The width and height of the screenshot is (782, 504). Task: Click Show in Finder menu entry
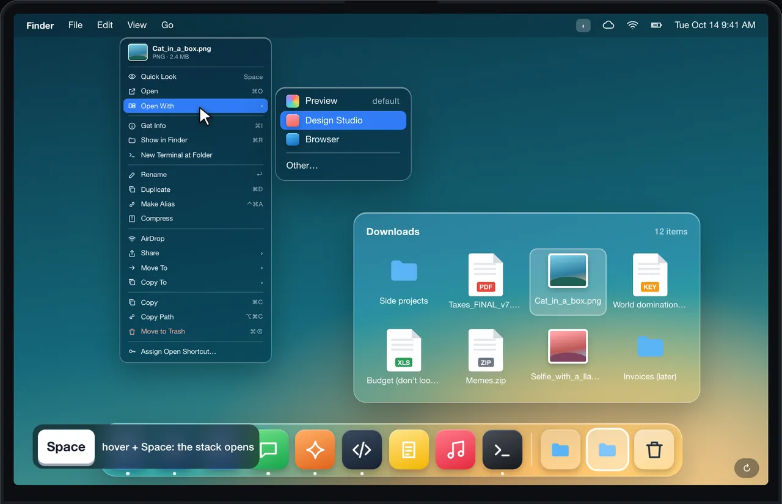195,140
